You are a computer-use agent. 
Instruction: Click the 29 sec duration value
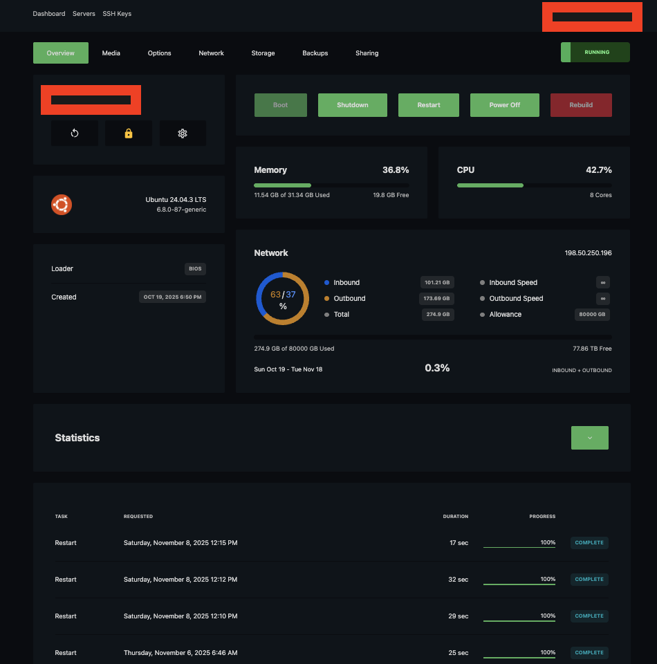point(458,616)
